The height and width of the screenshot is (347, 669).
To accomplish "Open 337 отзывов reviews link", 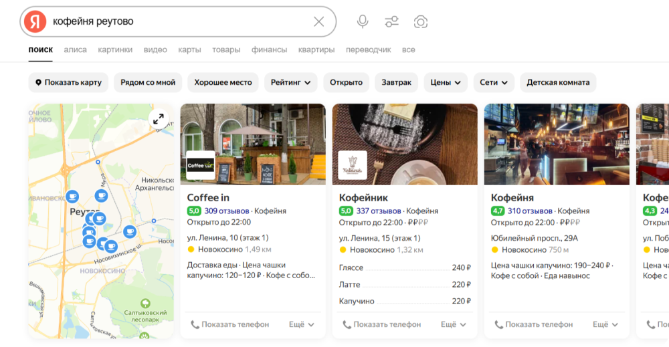I will [379, 211].
